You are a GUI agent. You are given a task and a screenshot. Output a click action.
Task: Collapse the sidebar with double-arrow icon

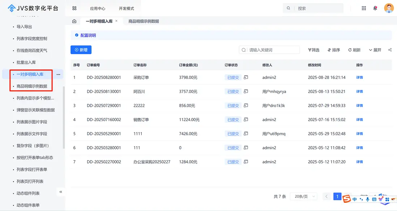coord(61,192)
